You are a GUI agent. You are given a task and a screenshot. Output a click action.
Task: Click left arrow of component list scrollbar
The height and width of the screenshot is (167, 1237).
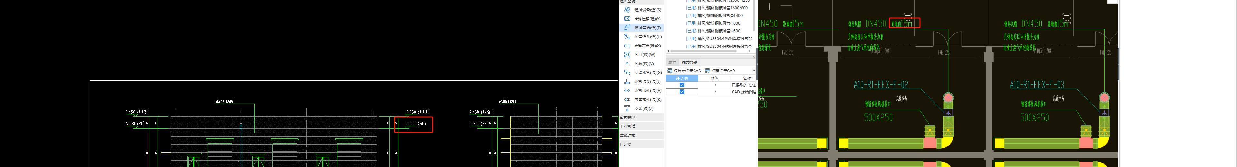click(668, 51)
